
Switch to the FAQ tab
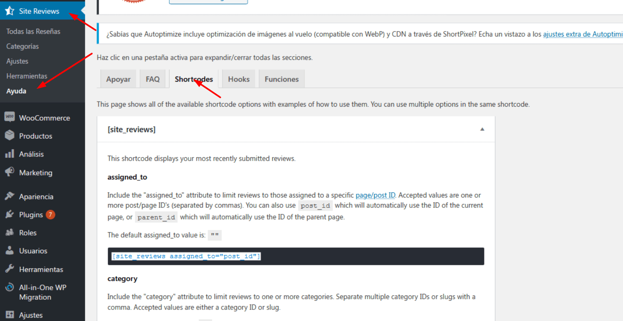pyautogui.click(x=153, y=79)
